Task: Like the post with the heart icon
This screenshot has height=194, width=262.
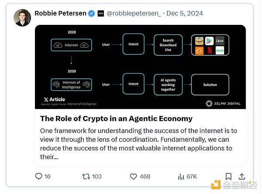Action: 134,176
